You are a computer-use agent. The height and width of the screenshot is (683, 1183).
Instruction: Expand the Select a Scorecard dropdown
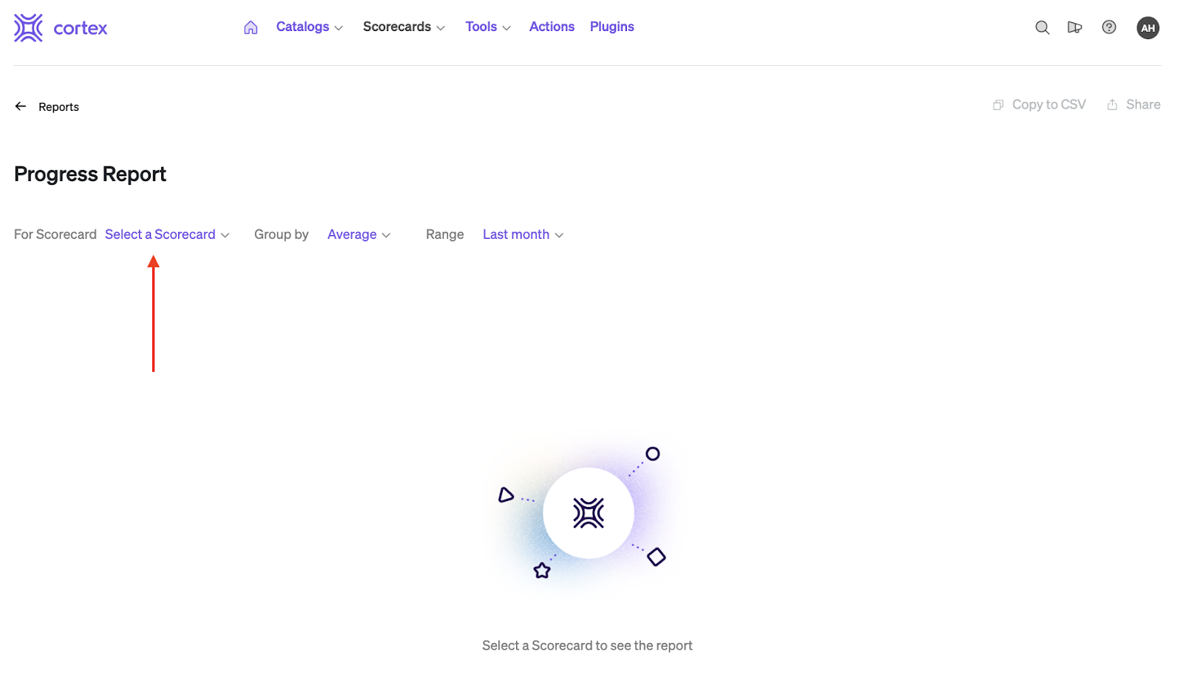click(x=167, y=234)
